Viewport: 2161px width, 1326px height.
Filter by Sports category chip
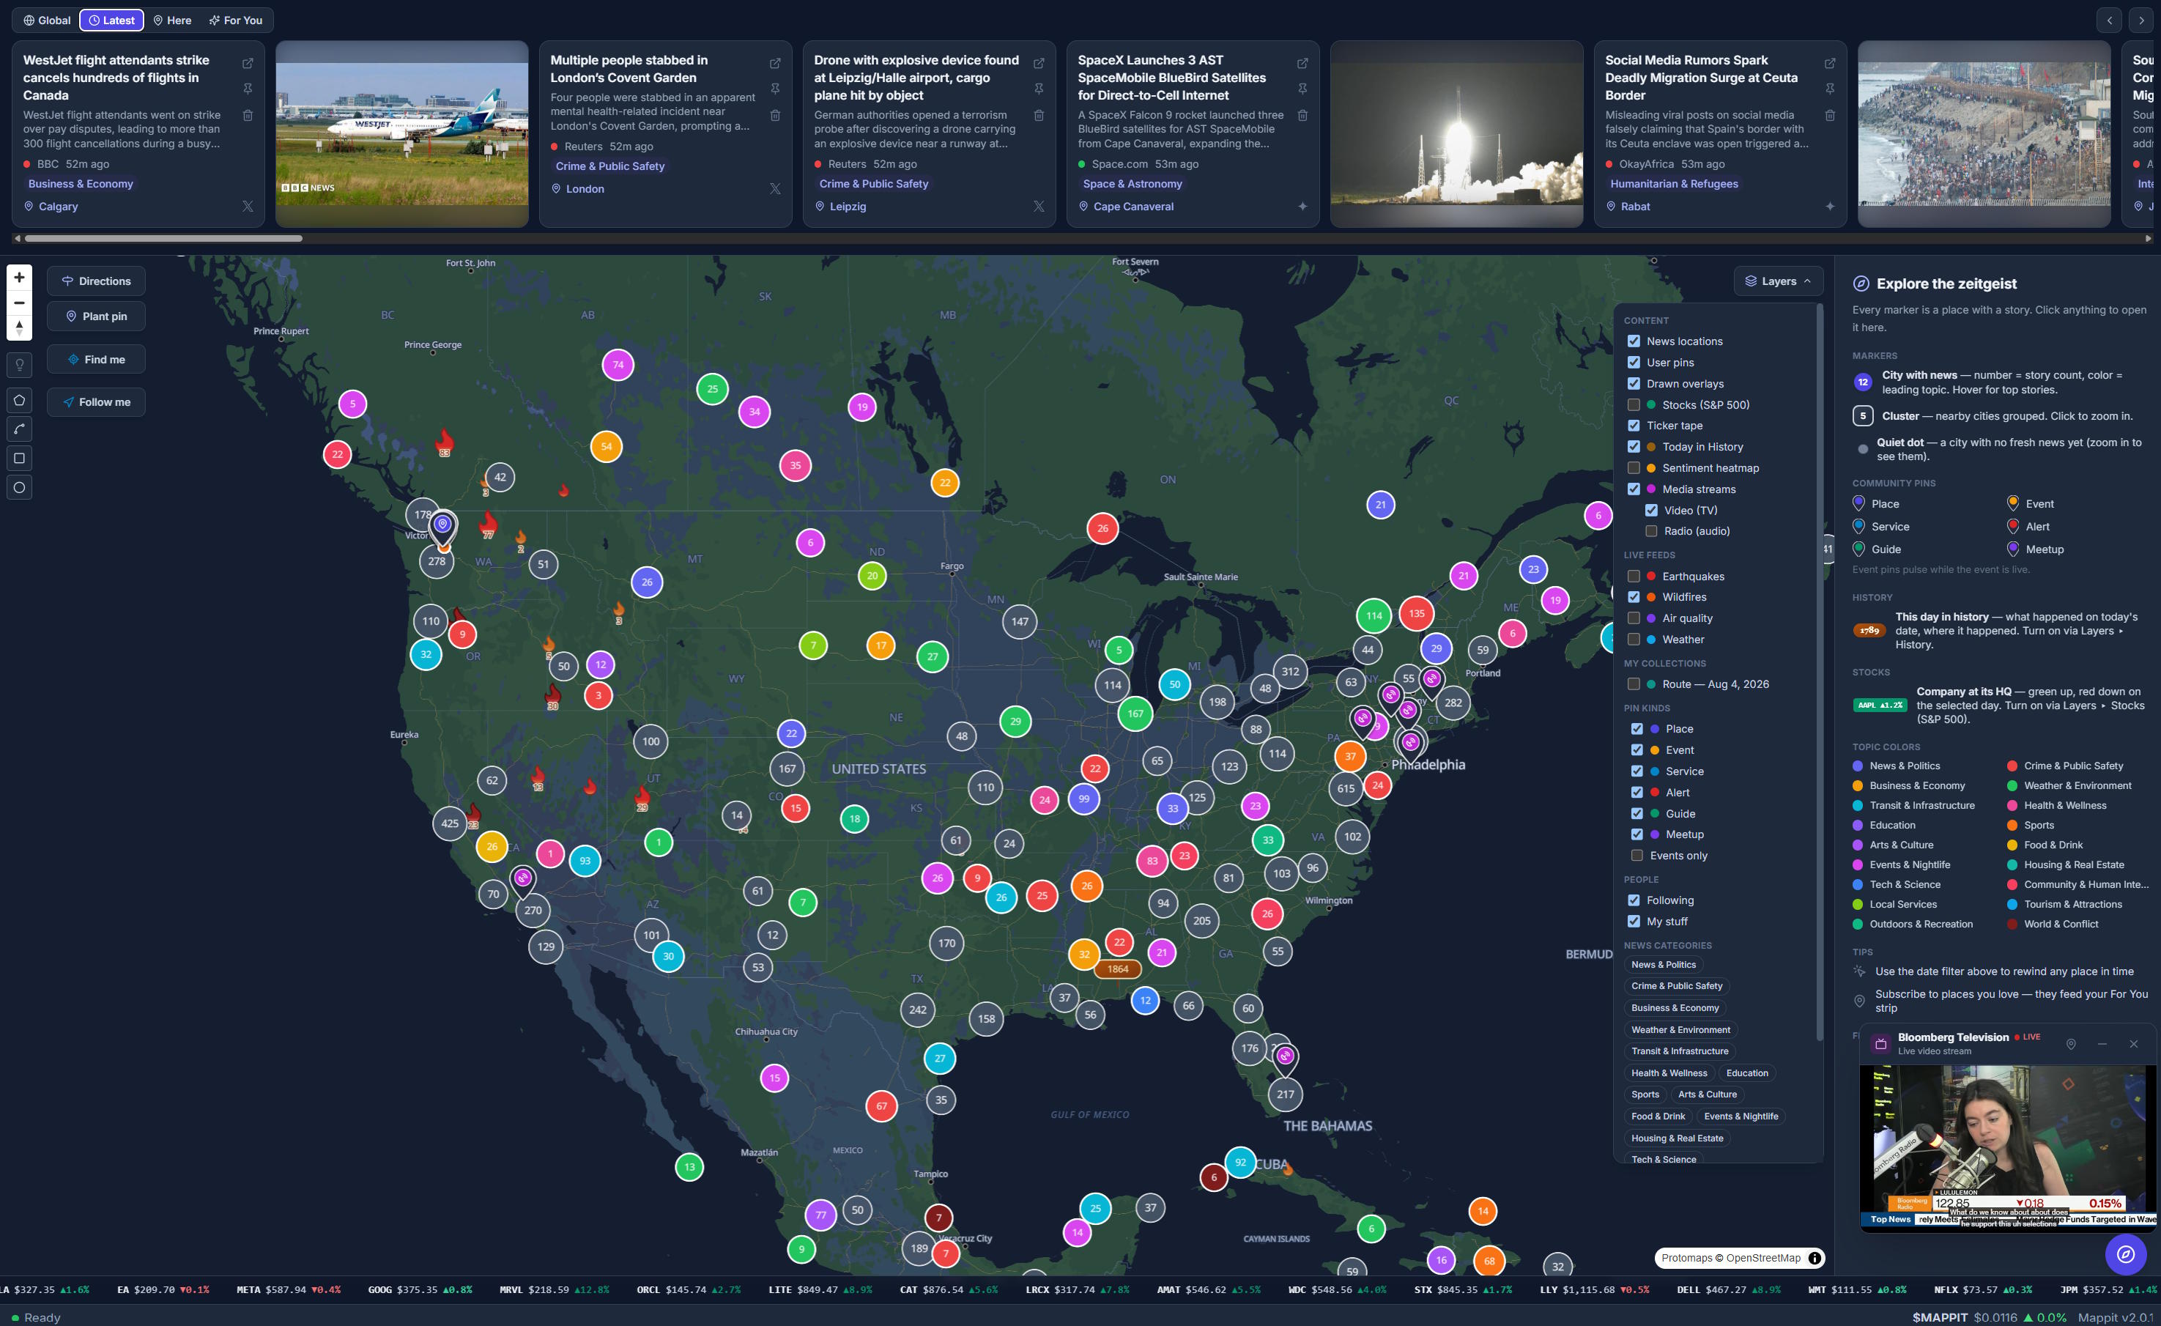(x=1645, y=1094)
